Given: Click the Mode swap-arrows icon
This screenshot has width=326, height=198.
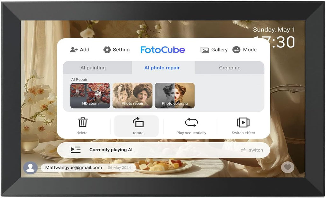Looking at the screenshot, I should [237, 50].
